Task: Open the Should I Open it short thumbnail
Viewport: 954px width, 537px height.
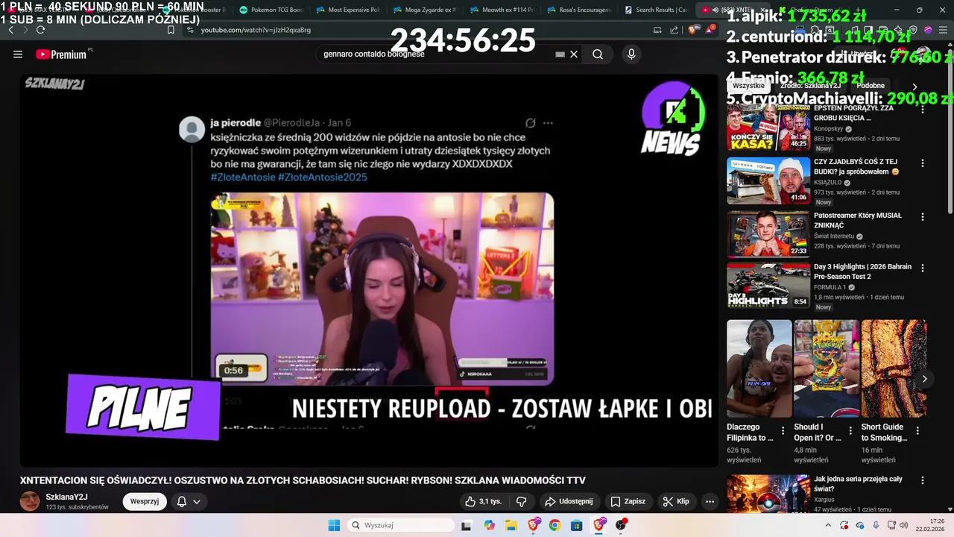Action: 827,368
